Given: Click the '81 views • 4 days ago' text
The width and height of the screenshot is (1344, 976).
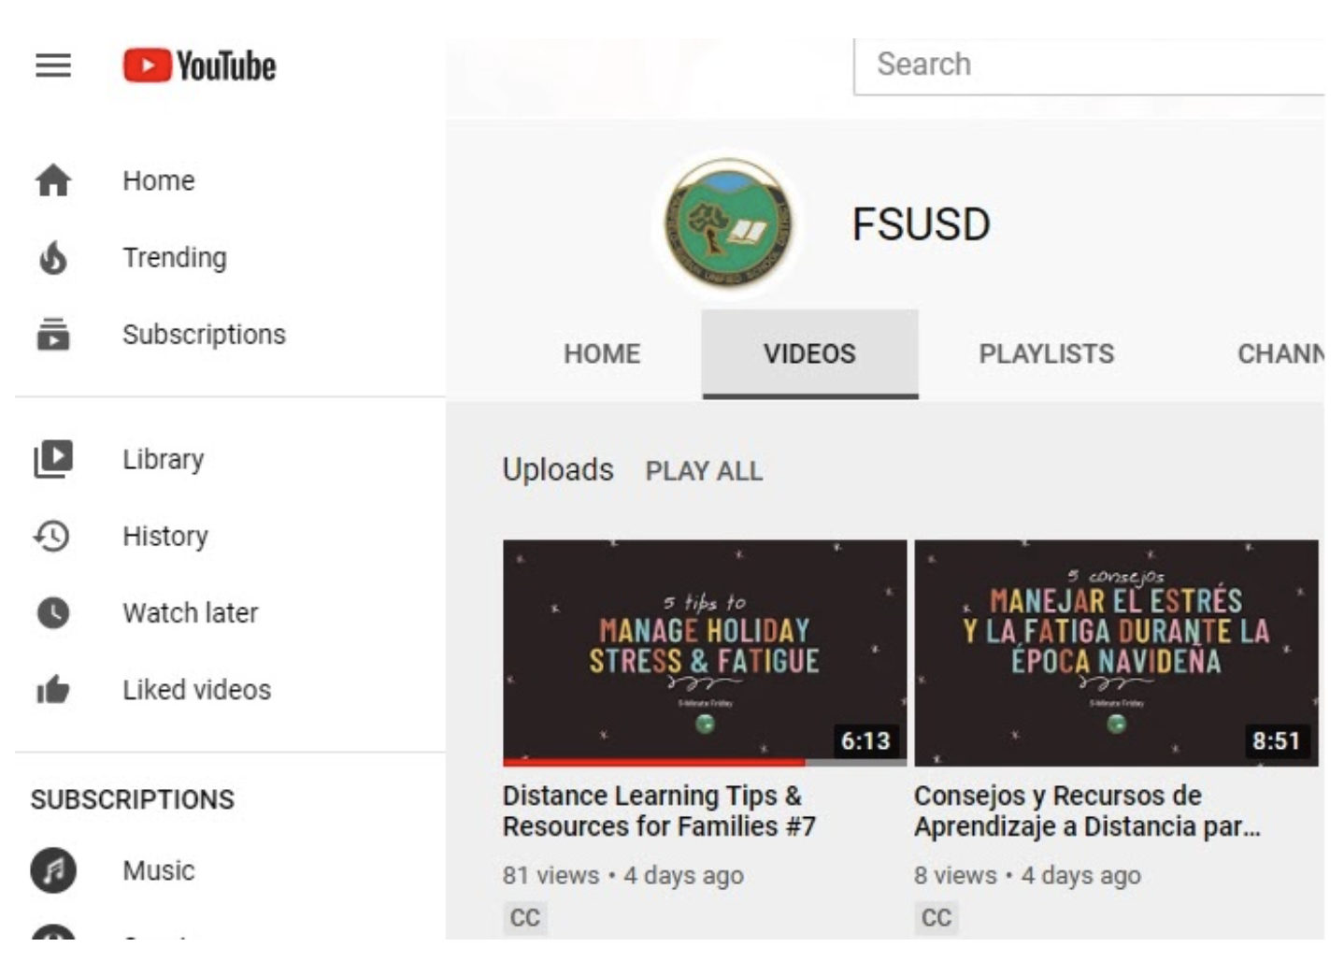Looking at the screenshot, I should pos(622,876).
